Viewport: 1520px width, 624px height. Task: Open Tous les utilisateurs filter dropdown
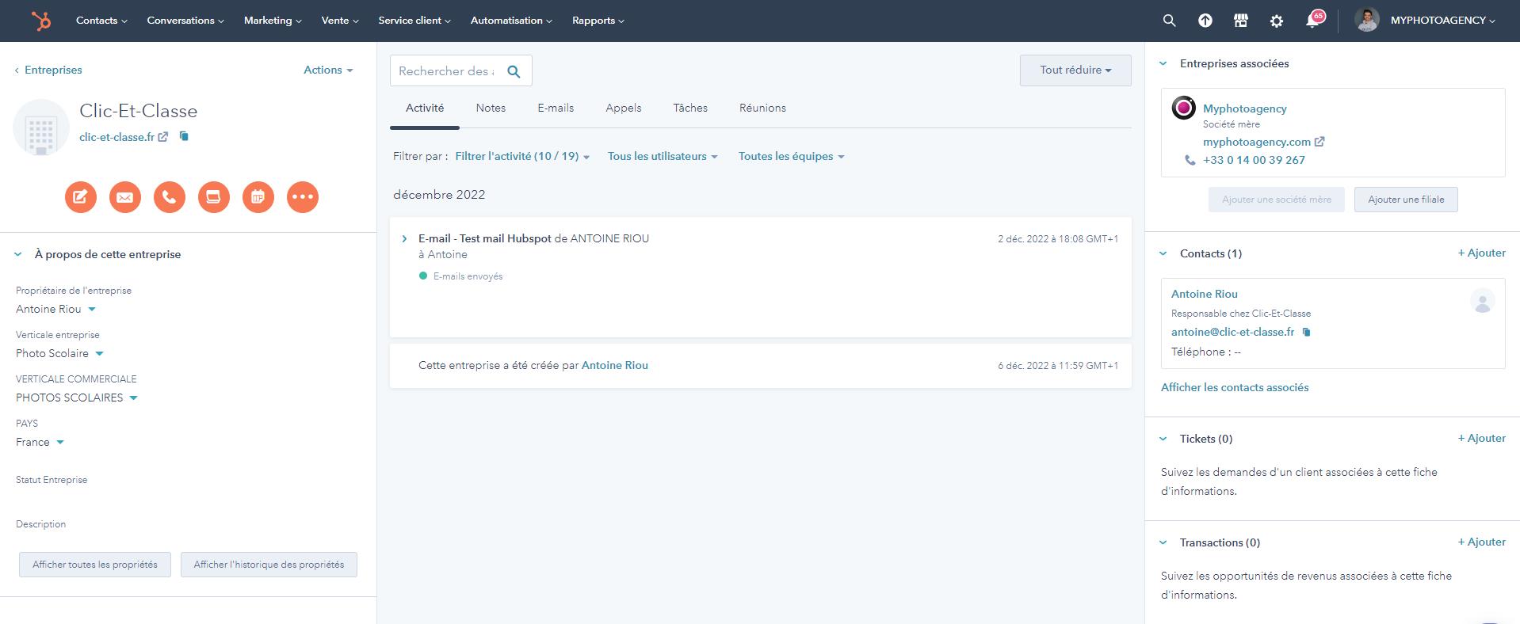pos(663,157)
